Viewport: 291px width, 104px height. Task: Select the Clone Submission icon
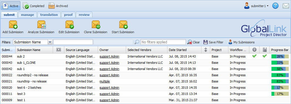(95, 25)
